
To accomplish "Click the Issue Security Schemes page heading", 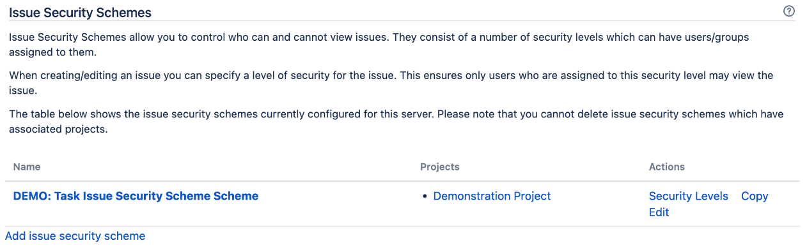I will click(x=80, y=12).
